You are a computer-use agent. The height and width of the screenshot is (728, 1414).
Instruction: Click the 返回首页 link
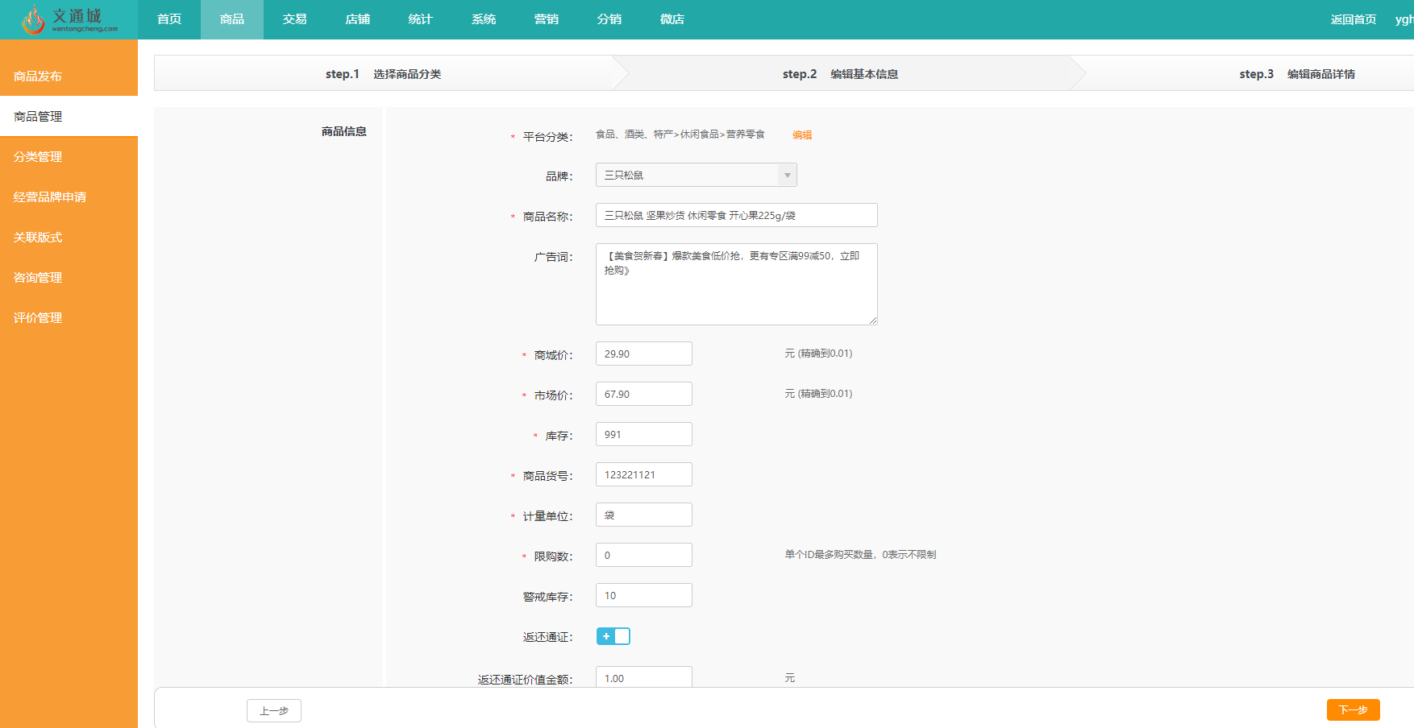1354,19
